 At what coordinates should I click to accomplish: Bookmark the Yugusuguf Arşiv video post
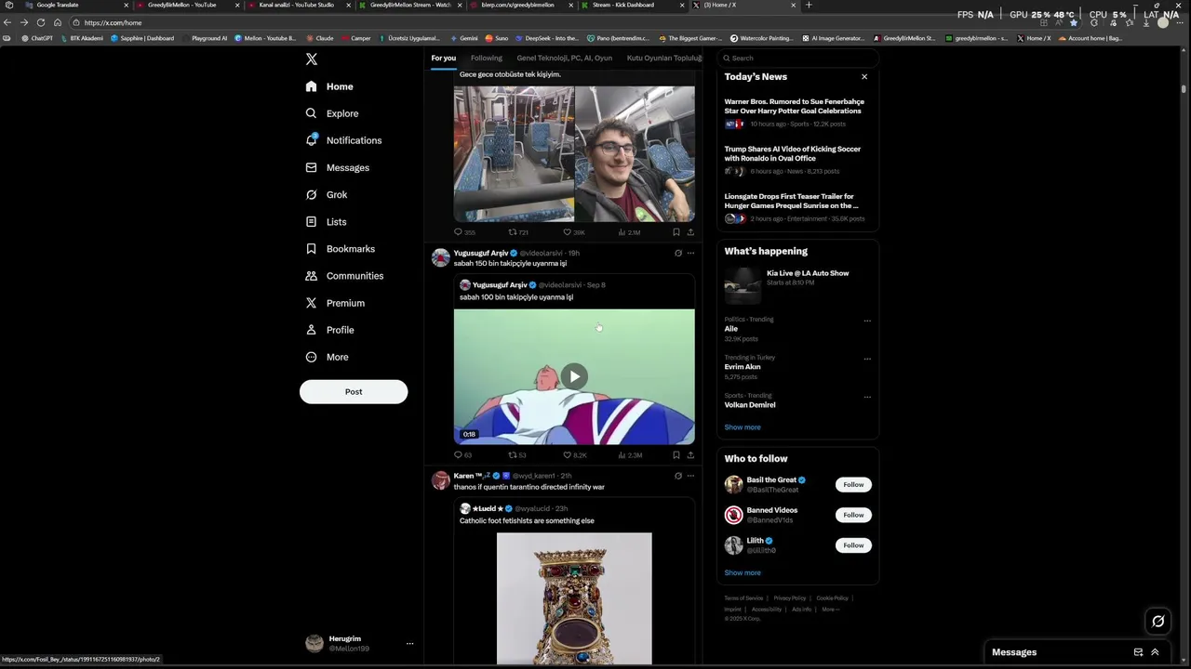click(x=676, y=455)
